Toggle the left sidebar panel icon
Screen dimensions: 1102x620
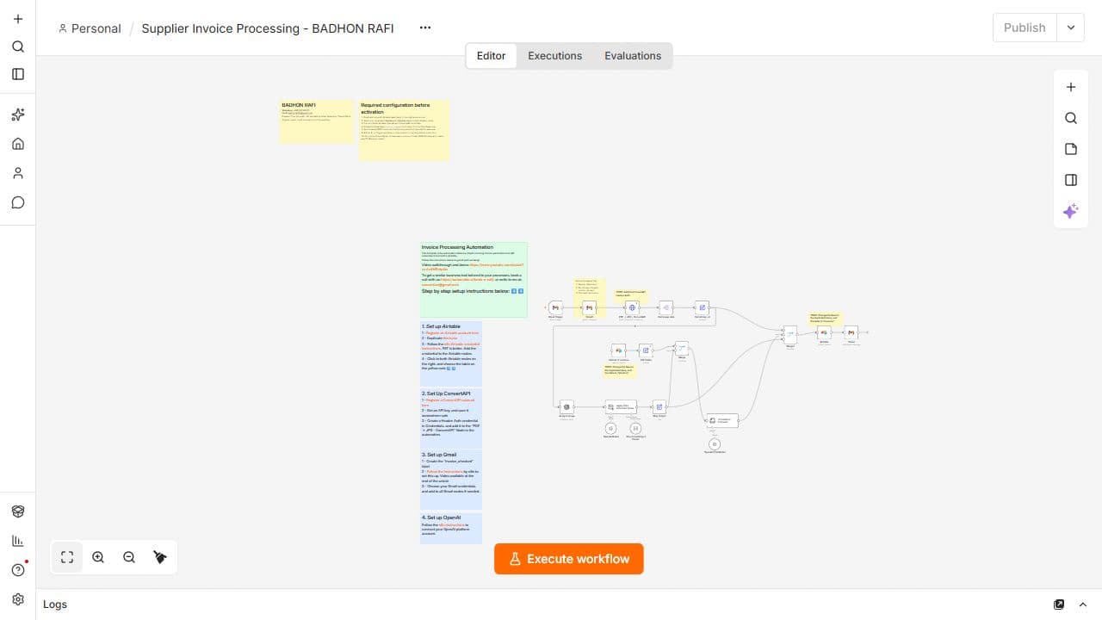pos(18,74)
